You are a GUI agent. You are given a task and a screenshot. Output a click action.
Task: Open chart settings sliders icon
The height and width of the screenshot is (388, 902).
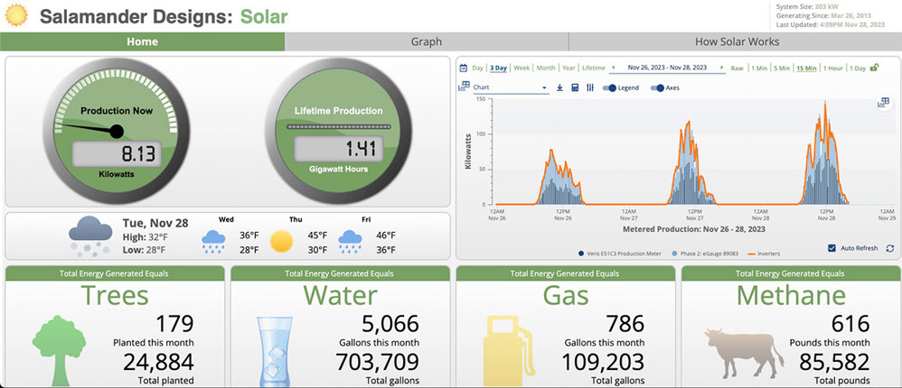[x=589, y=88]
